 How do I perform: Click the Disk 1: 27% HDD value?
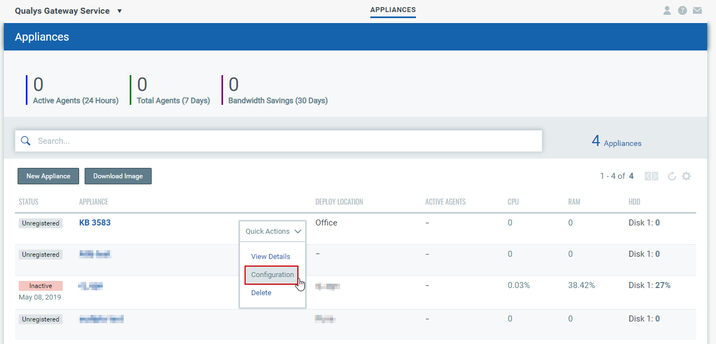(650, 285)
